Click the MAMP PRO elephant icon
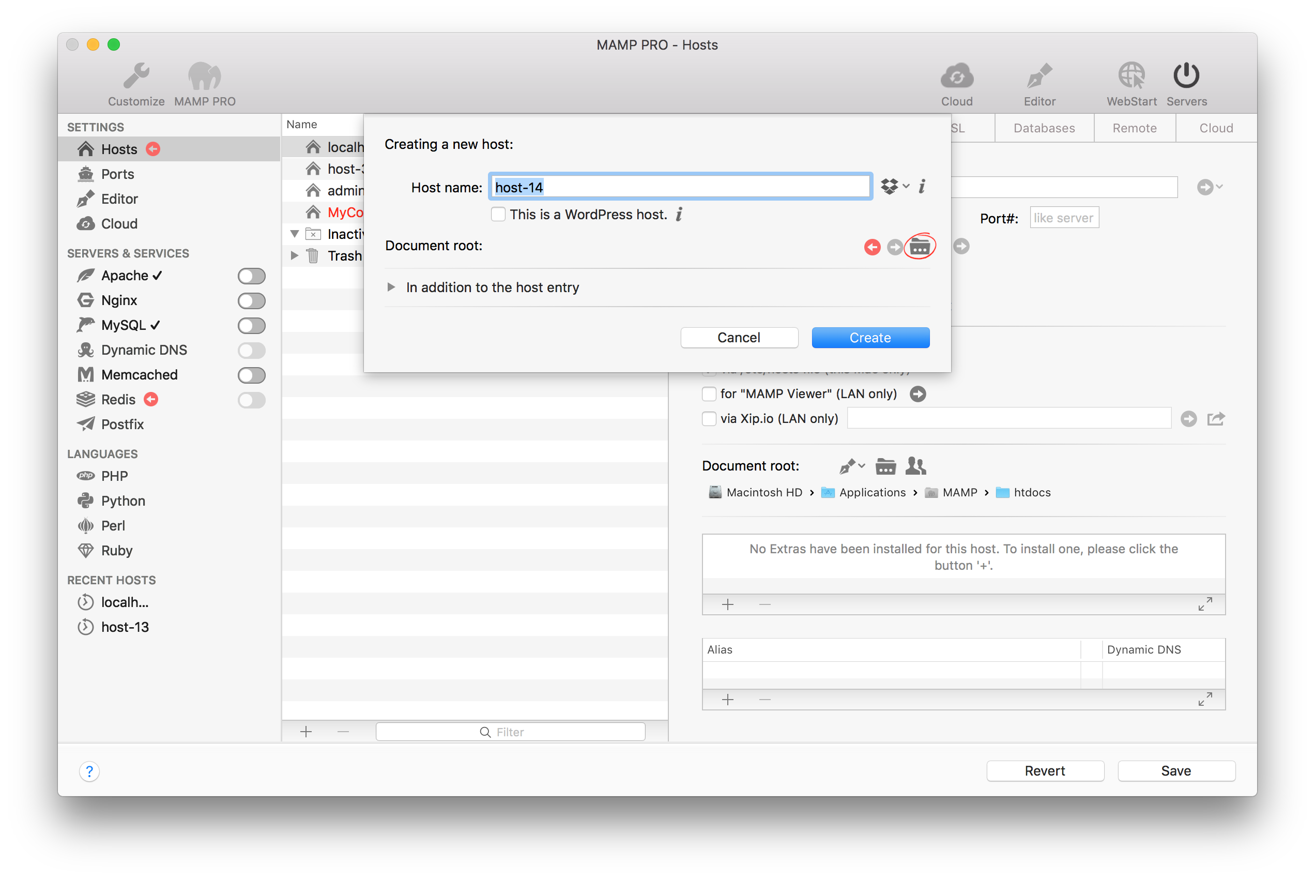1315x879 pixels. [x=205, y=77]
